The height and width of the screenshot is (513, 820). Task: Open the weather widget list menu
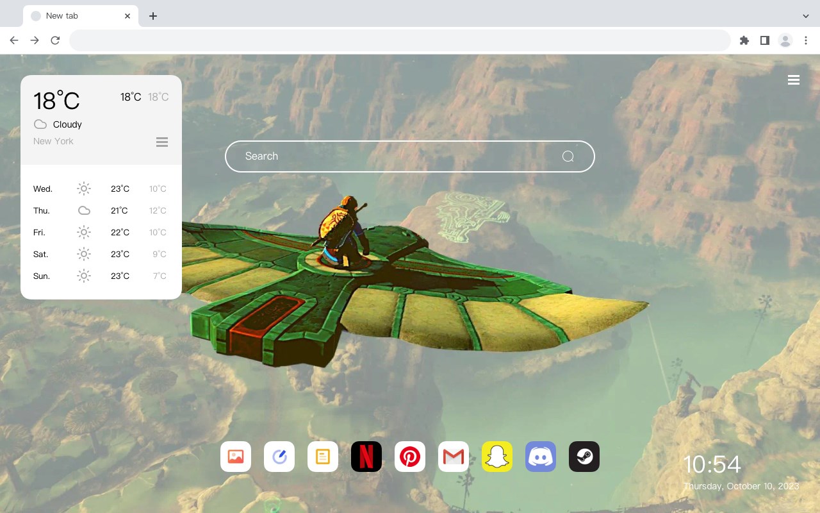162,142
